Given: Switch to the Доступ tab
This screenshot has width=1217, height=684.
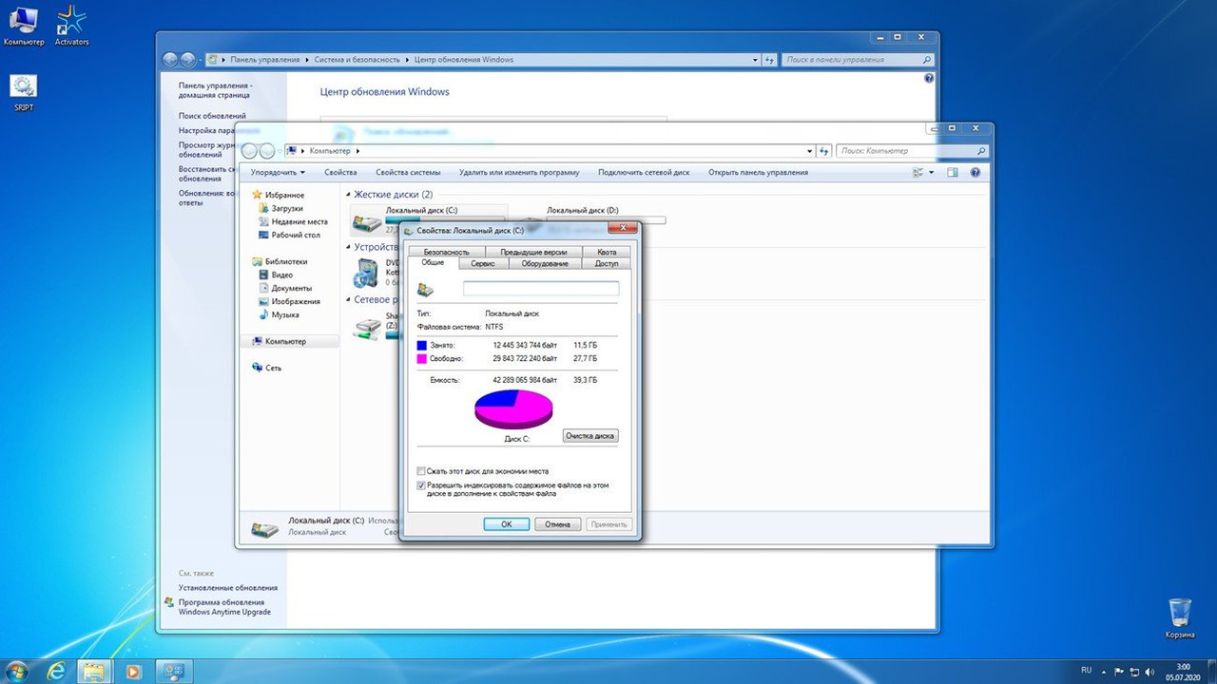Looking at the screenshot, I should pos(607,263).
